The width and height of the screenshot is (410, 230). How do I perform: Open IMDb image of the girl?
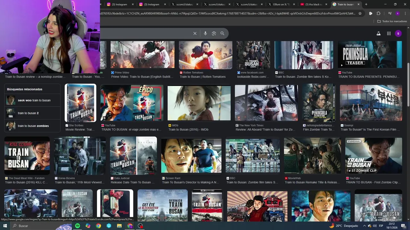(x=199, y=103)
